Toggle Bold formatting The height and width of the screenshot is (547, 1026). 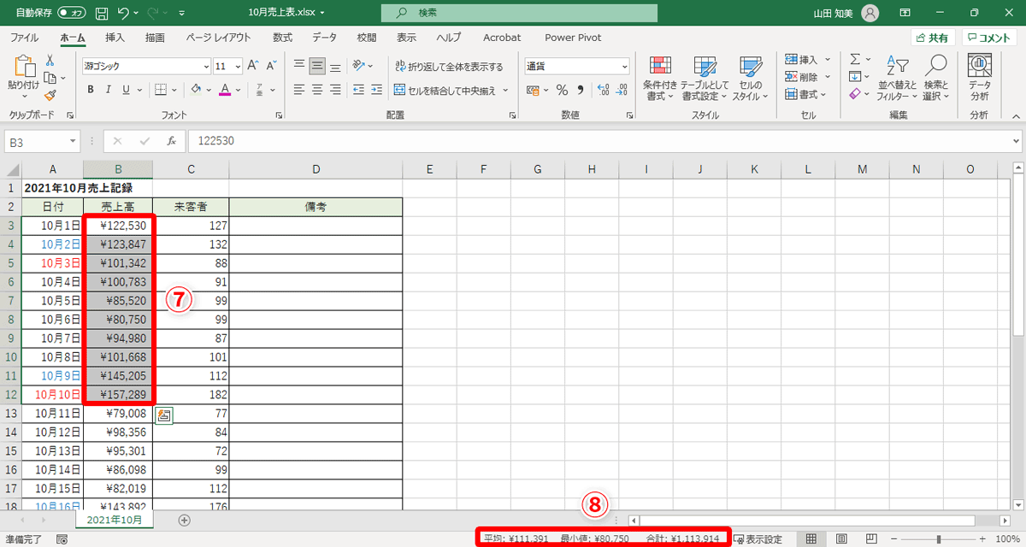click(x=90, y=90)
